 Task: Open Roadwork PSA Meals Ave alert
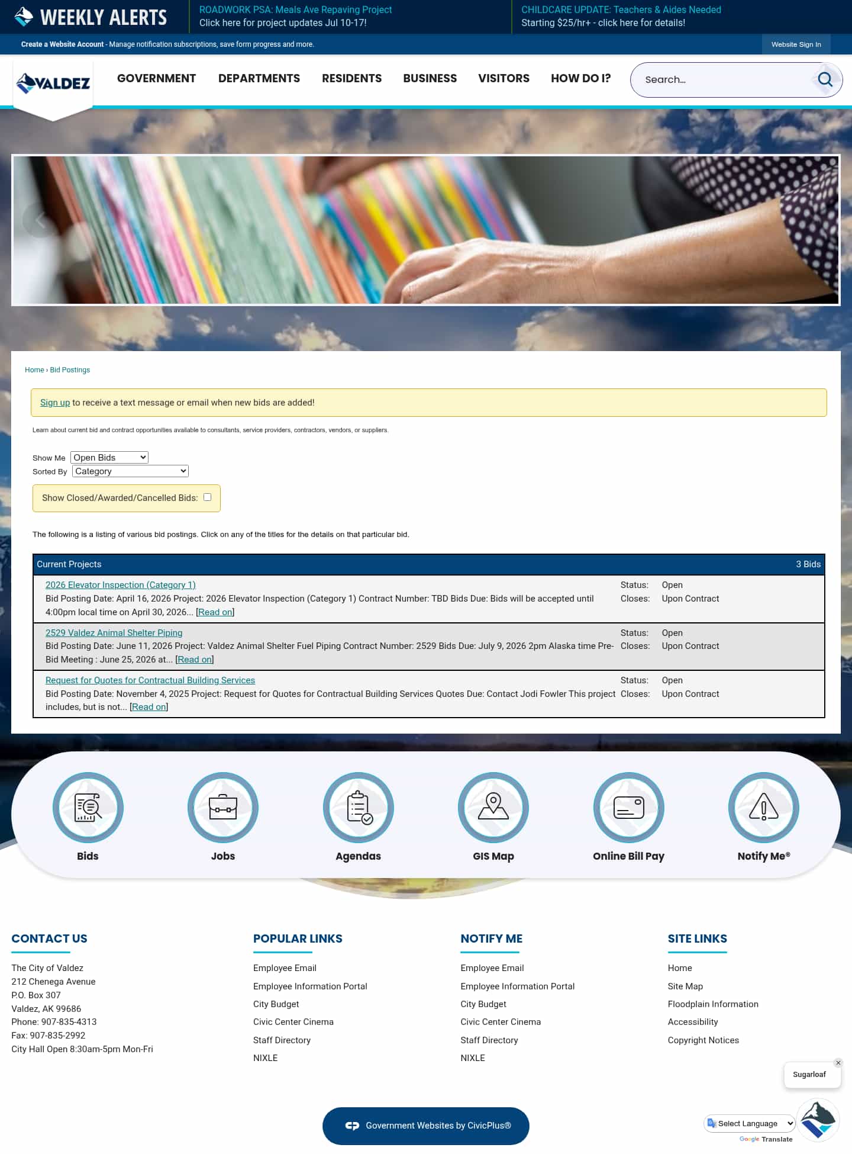coord(295,16)
